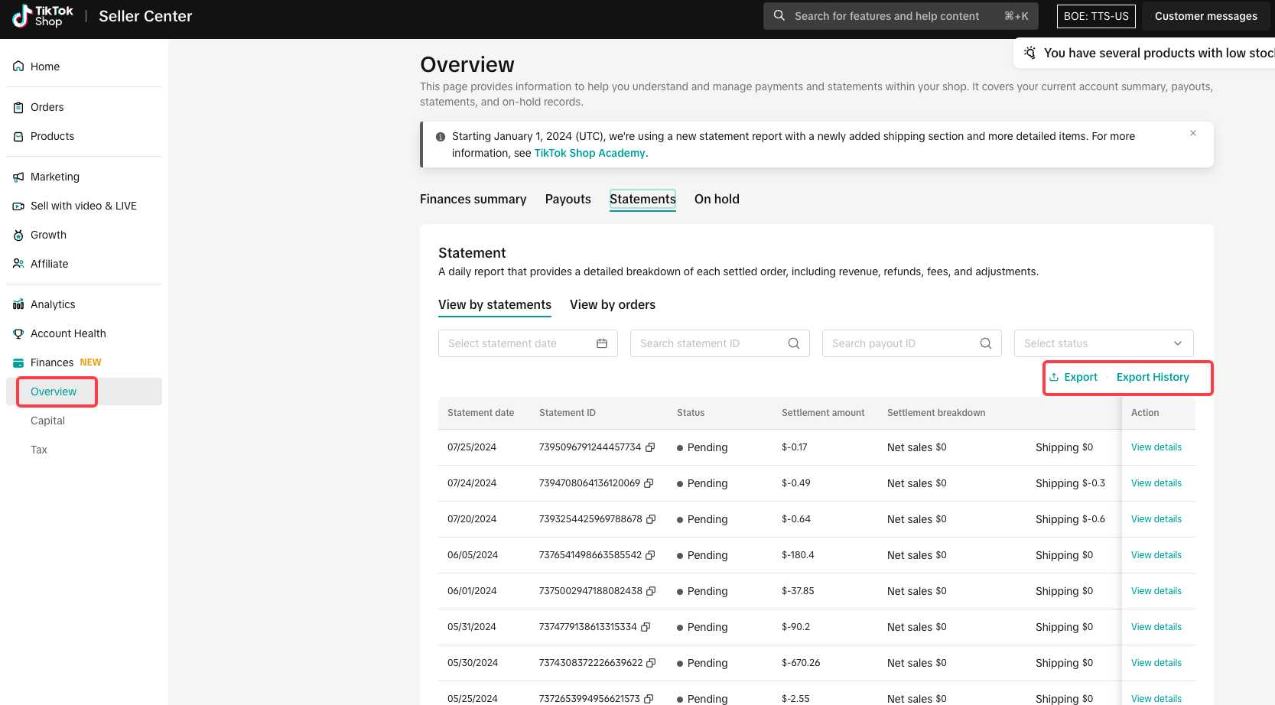View details for 07/24/2024 statement
This screenshot has height=705, width=1275.
[x=1156, y=483]
